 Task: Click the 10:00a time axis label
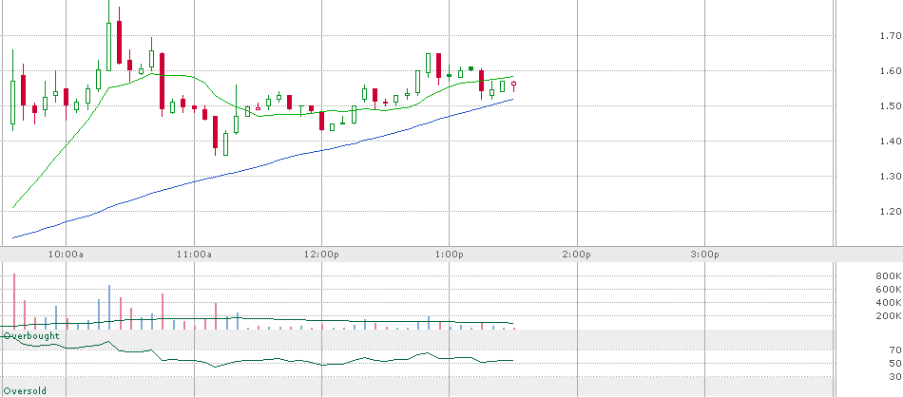(66, 254)
